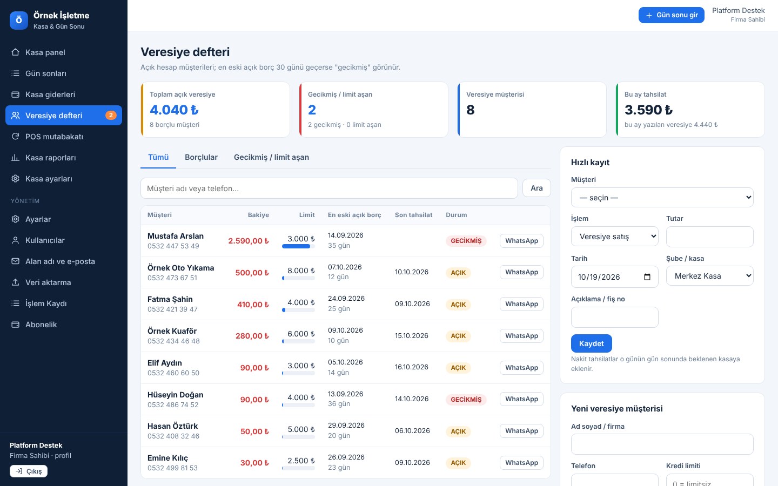The height and width of the screenshot is (486, 778).
Task: Click the Alan adı ve e-posta envelope icon
Action: click(x=16, y=261)
